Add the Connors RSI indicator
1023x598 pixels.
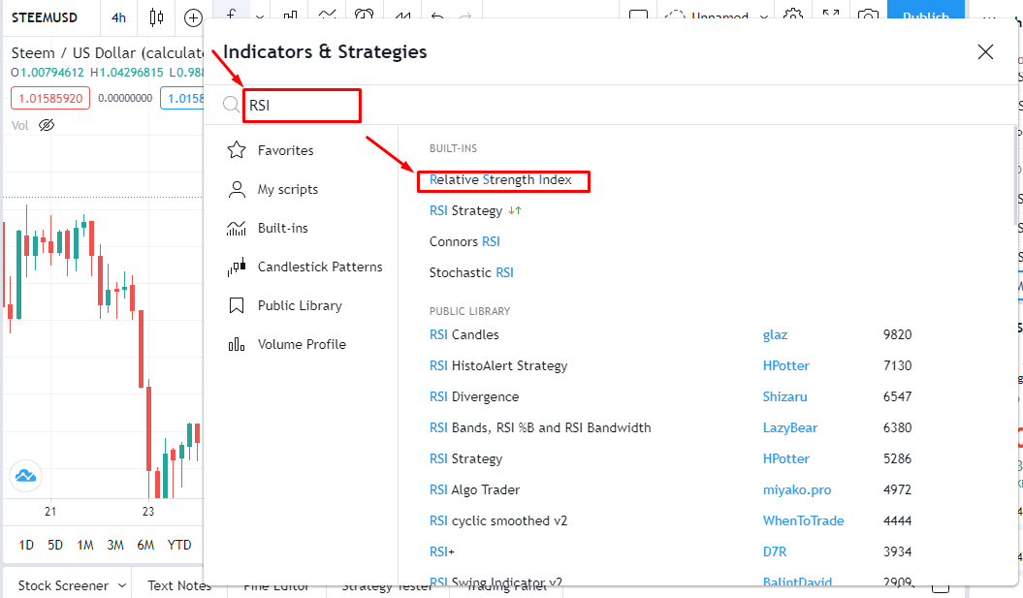464,242
